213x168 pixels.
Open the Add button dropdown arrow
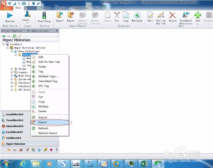pyautogui.click(x=198, y=24)
